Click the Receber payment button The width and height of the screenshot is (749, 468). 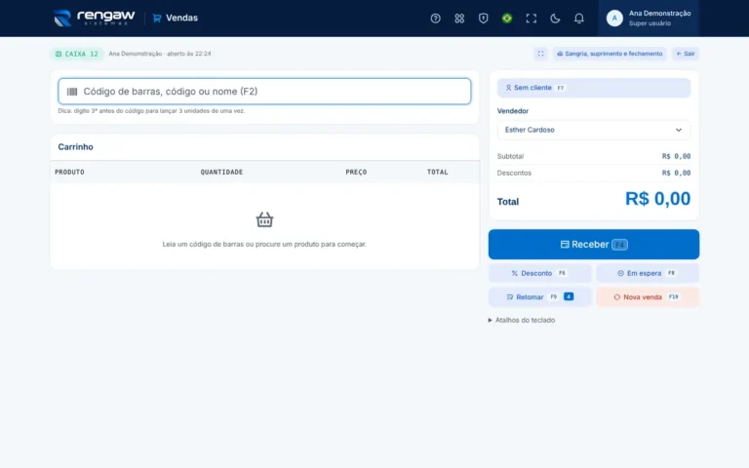pos(593,244)
